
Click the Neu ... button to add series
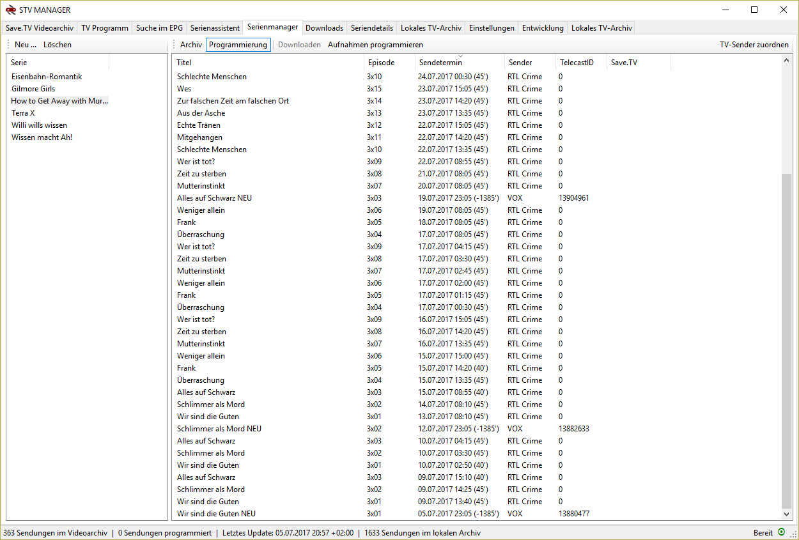[26, 45]
